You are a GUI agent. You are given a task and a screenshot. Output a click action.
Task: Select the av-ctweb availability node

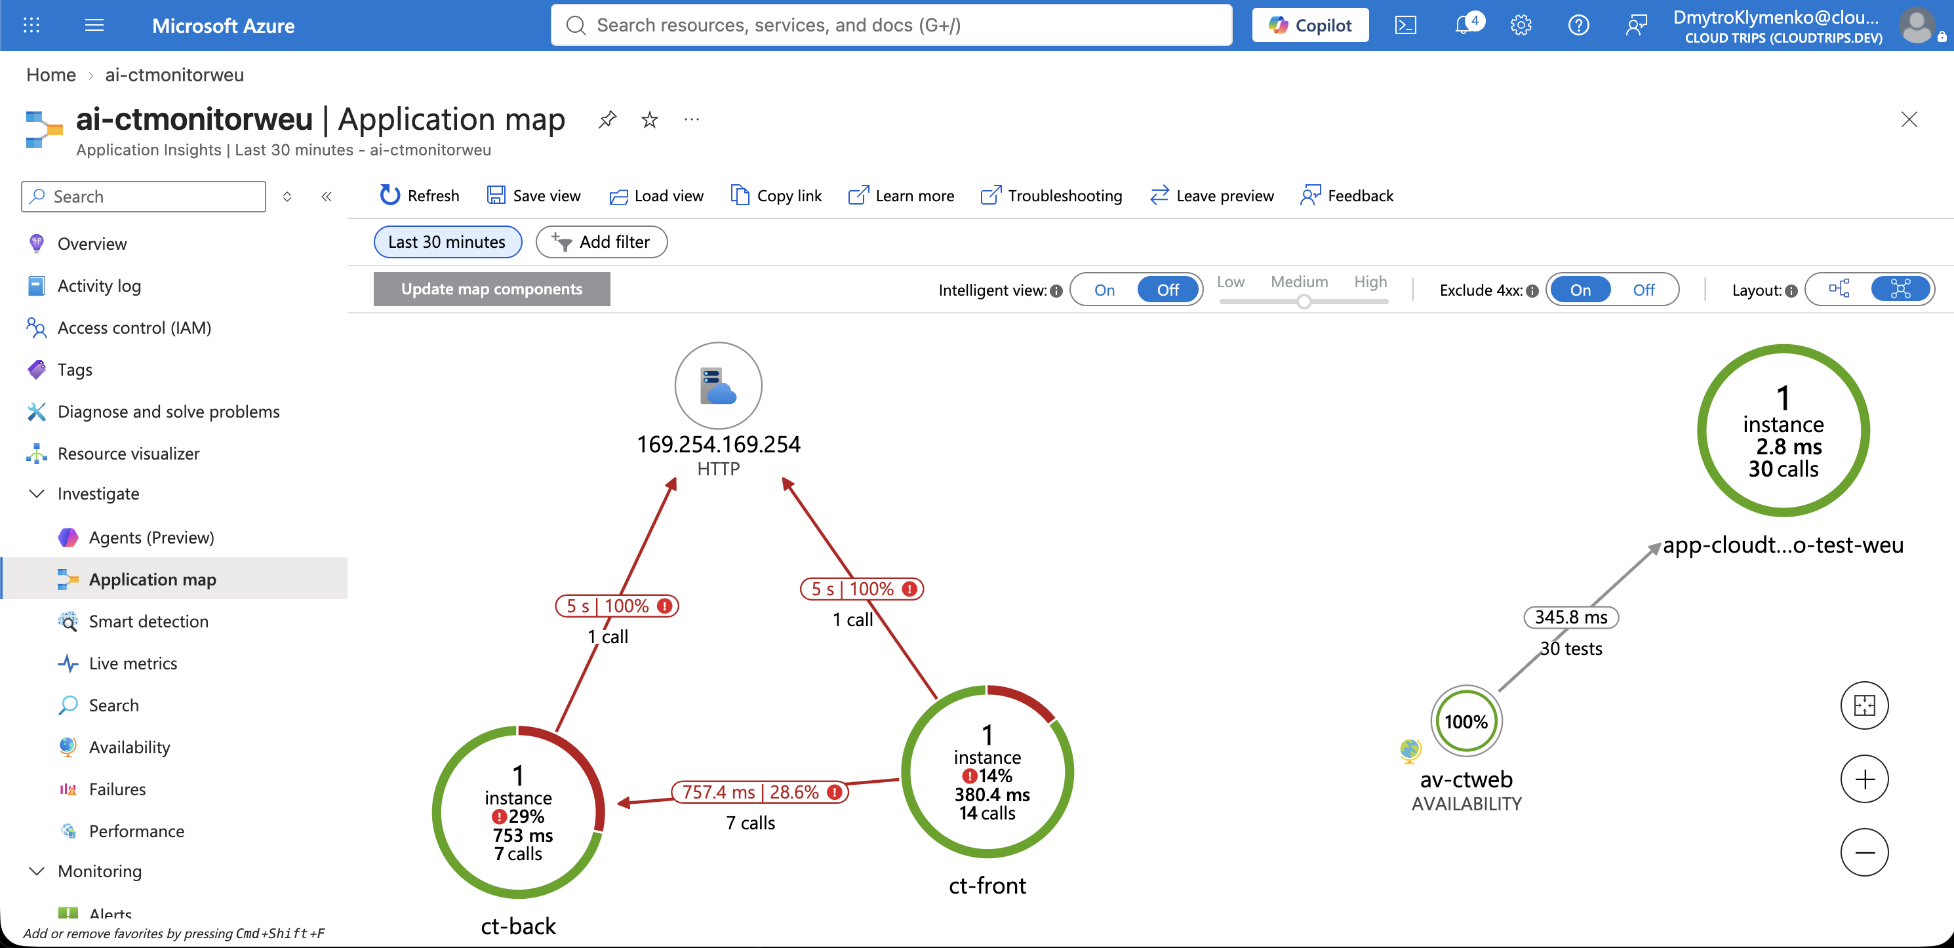click(x=1465, y=721)
